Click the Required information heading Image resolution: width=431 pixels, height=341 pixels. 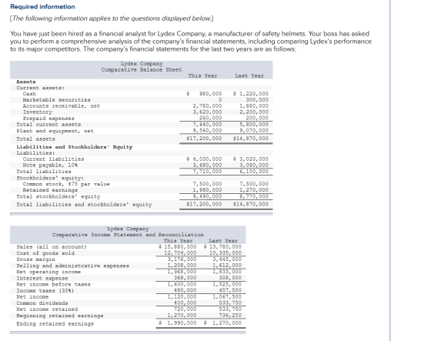[42, 7]
